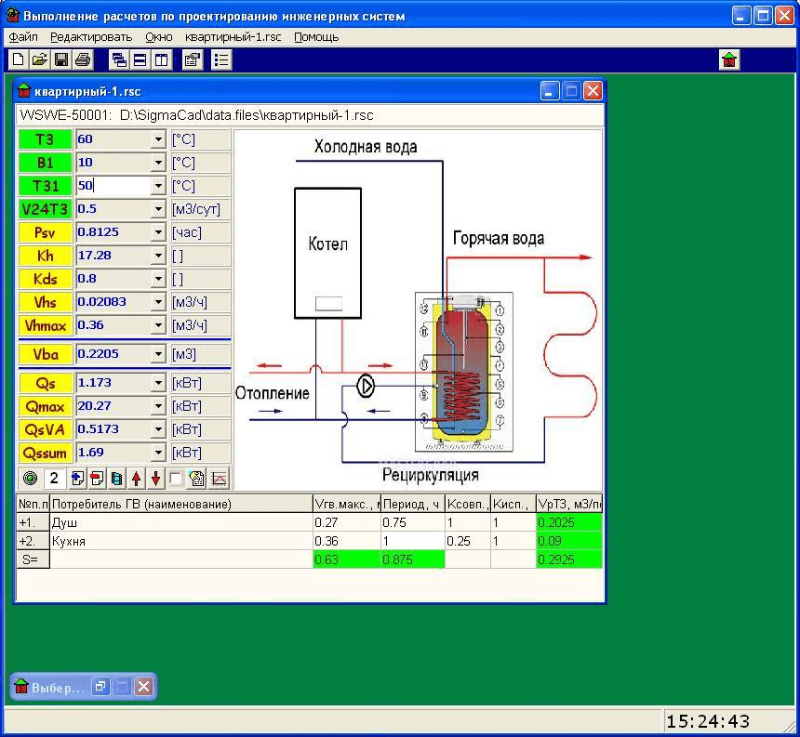Open the Файл menu

click(23, 37)
